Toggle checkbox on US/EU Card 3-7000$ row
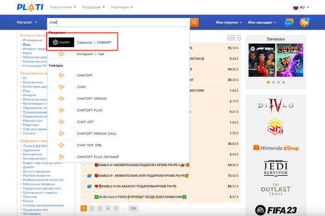Image resolution: width=325 pixels, height=216 pixels. (84, 197)
